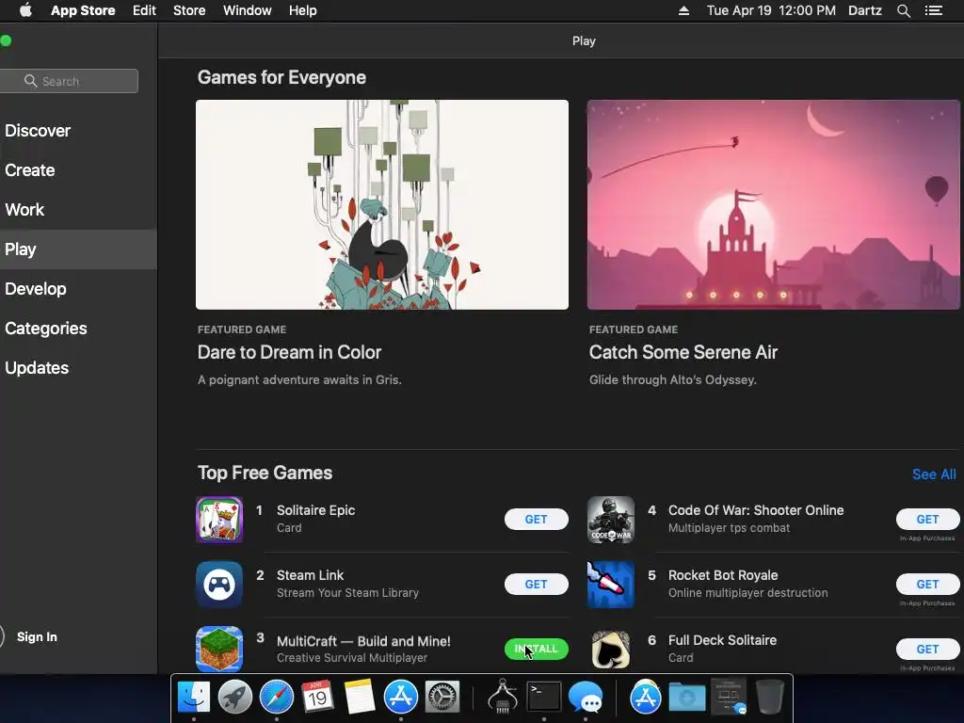Open Notification Center list icon
The width and height of the screenshot is (964, 723).
pos(934,10)
